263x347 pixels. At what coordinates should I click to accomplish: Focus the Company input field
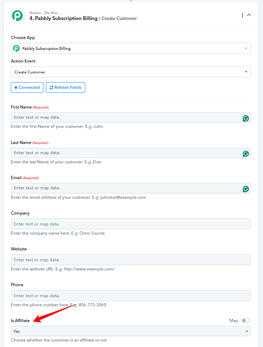(x=130, y=224)
